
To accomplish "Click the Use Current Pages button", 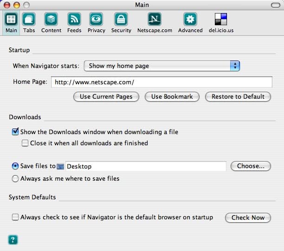I will pos(106,96).
